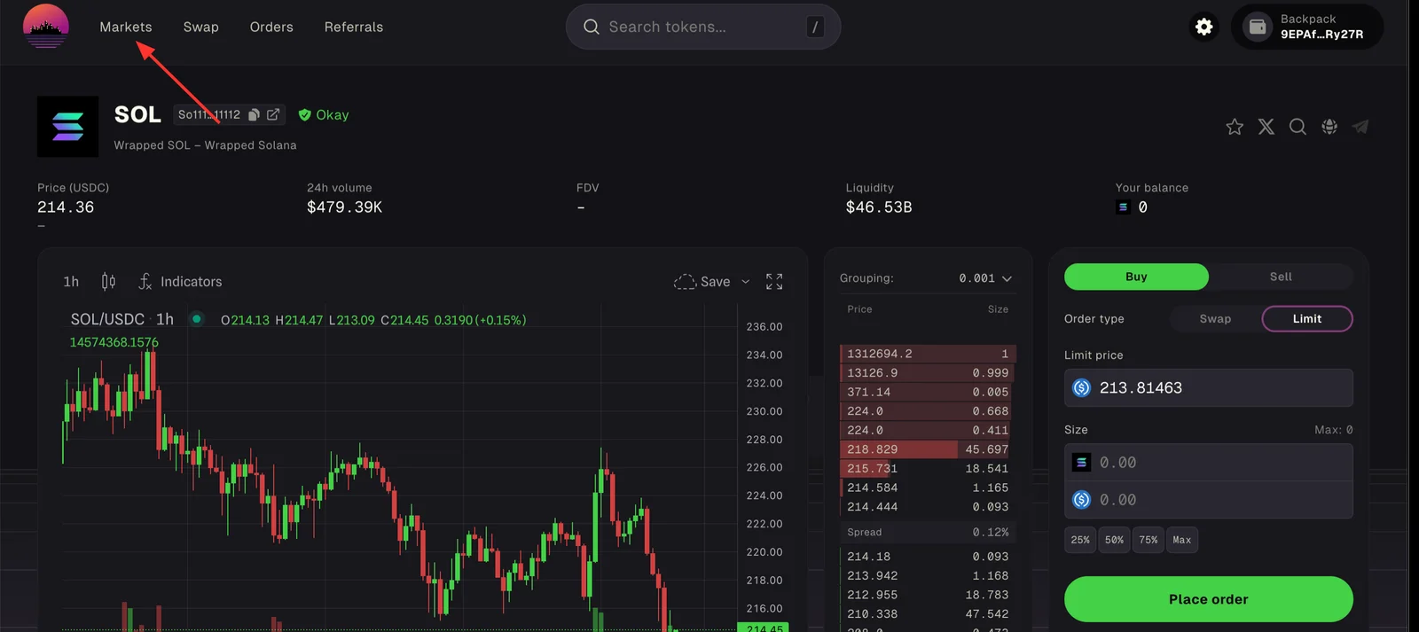Enter chart fullscreen mode
This screenshot has width=1419, height=632.
click(774, 282)
